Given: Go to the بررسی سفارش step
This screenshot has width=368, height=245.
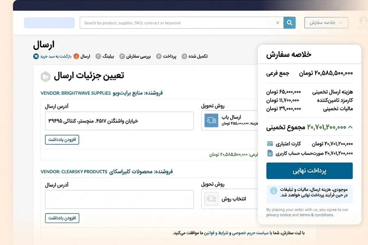Looking at the screenshot, I should point(135,56).
